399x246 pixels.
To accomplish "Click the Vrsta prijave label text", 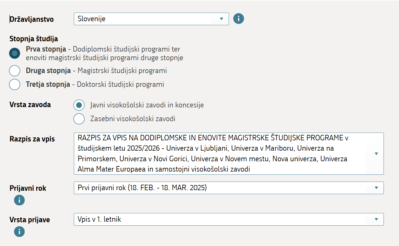I will [29, 220].
